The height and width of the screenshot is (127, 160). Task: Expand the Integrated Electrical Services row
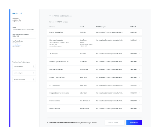point(139,93)
